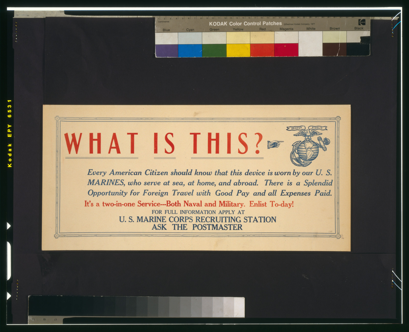Select the Black color patch
This screenshot has height=332, width=409.
point(358,49)
